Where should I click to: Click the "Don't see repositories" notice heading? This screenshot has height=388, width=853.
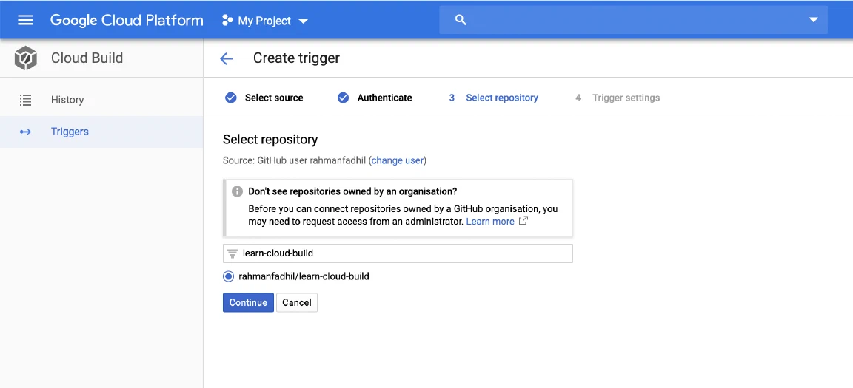tap(352, 191)
